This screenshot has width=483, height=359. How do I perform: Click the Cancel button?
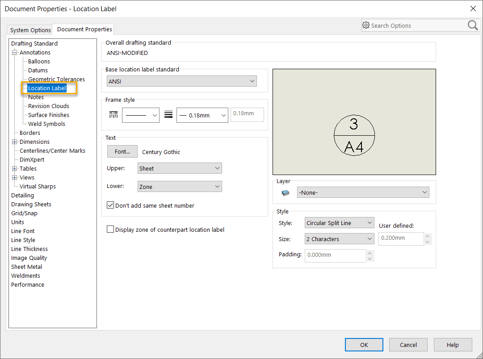coord(408,345)
